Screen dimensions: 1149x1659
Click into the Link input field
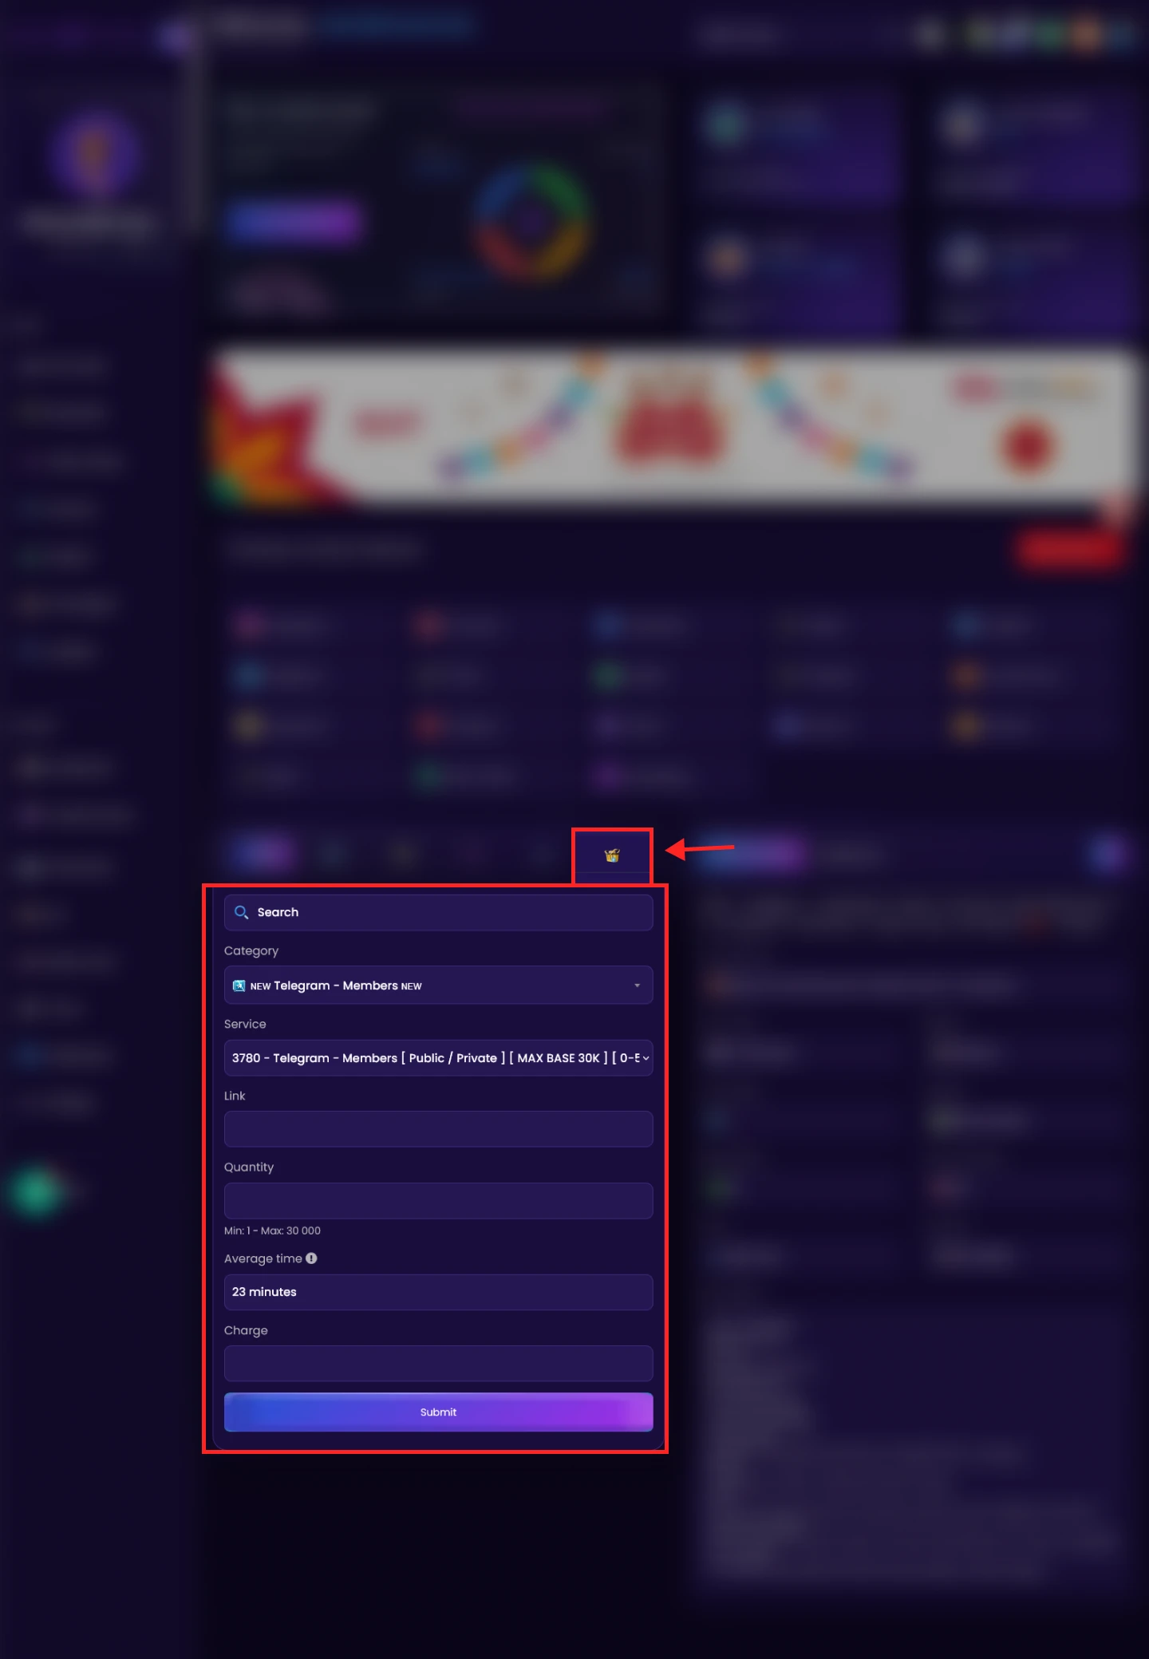[x=438, y=1129]
